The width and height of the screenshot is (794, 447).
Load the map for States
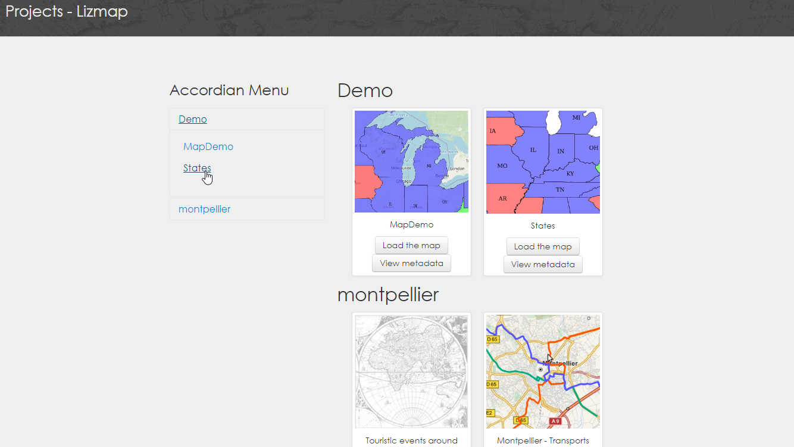point(543,246)
